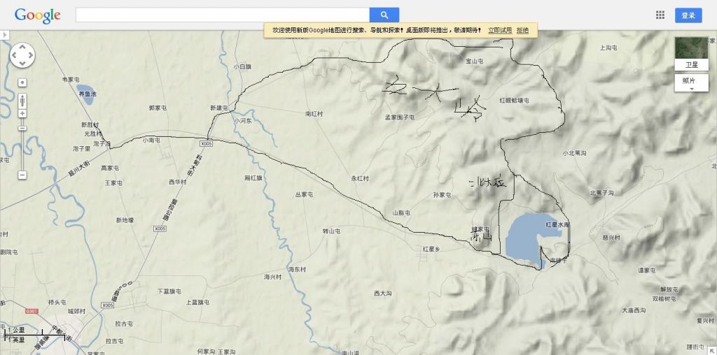Image resolution: width=717 pixels, height=355 pixels.
Task: Pan the map up with compass arrow
Action: (22, 47)
